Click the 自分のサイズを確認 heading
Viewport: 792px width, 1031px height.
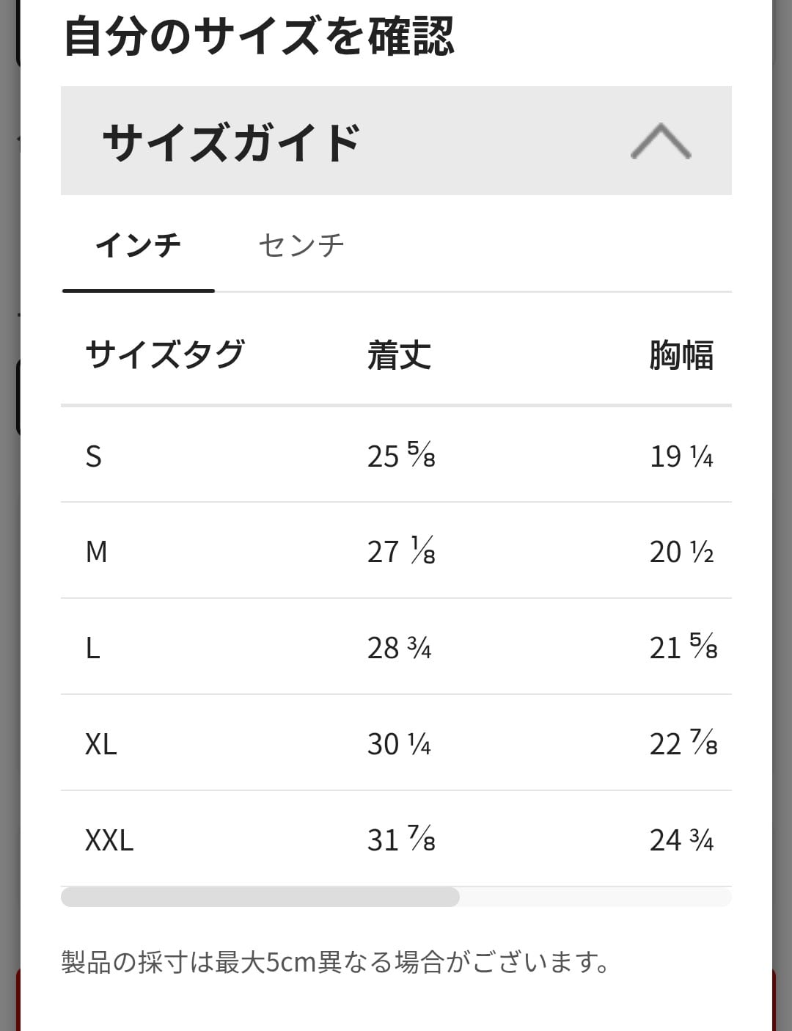(x=260, y=37)
